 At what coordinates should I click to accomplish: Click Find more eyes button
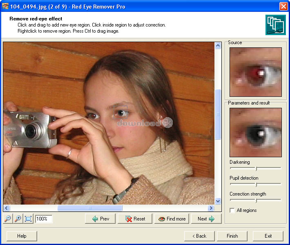(172, 219)
